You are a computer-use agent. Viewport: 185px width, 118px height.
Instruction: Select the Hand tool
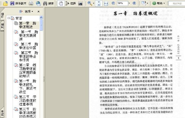point(61,3)
